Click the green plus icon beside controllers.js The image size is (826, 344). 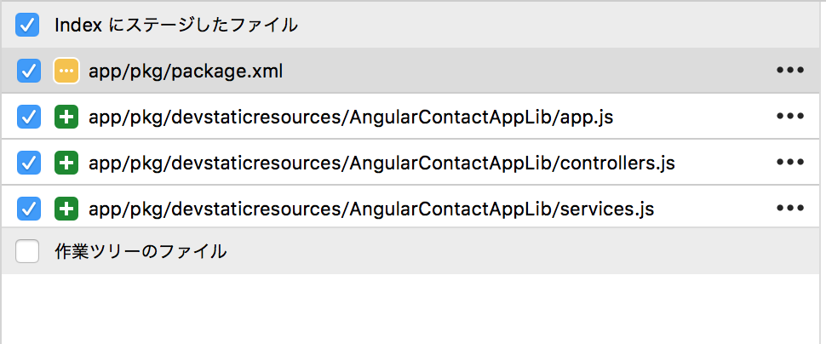click(x=66, y=163)
